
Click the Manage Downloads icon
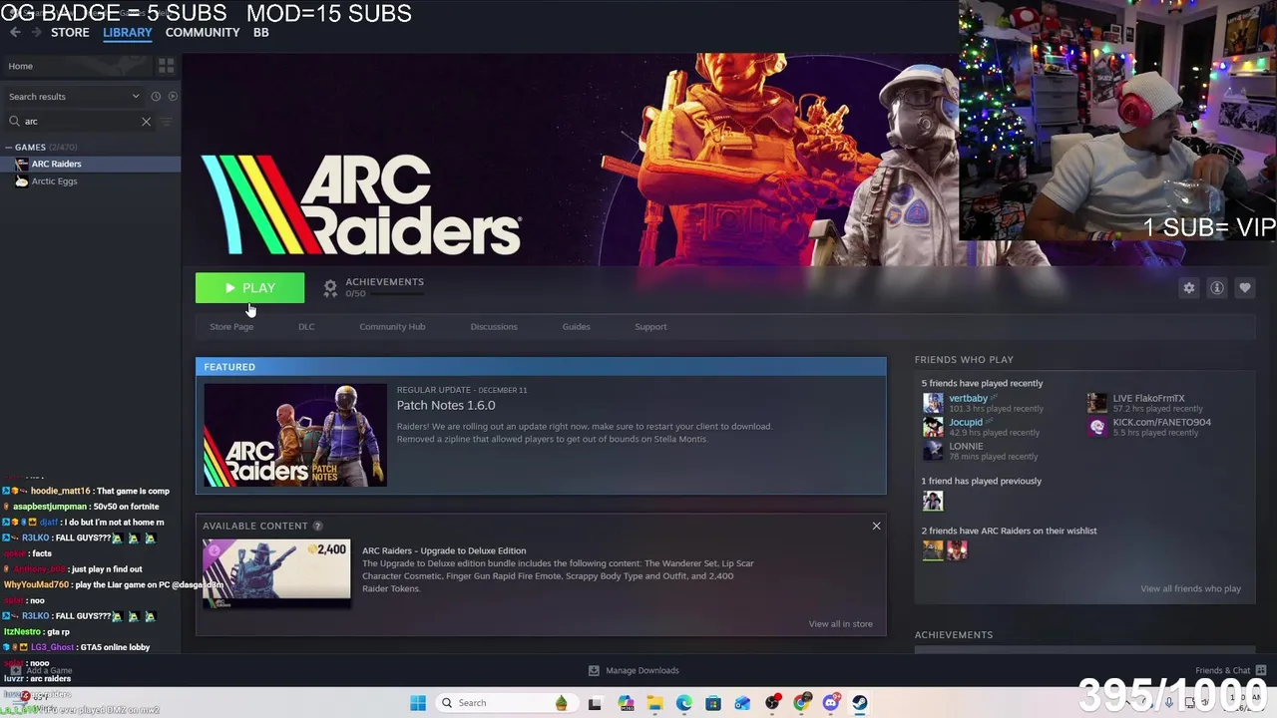point(594,670)
